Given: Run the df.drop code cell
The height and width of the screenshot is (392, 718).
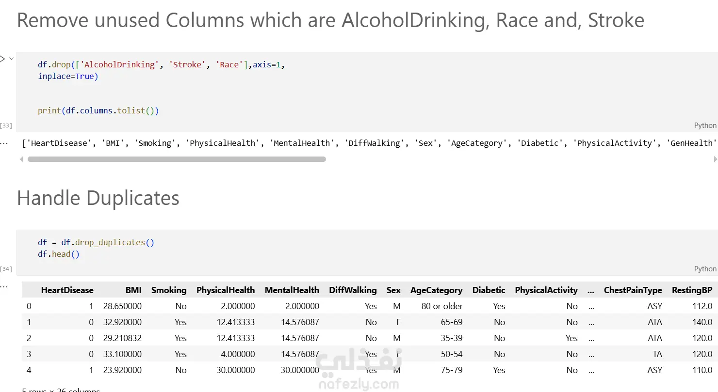Looking at the screenshot, I should [2, 59].
